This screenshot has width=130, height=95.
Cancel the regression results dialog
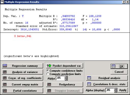tap(119, 72)
